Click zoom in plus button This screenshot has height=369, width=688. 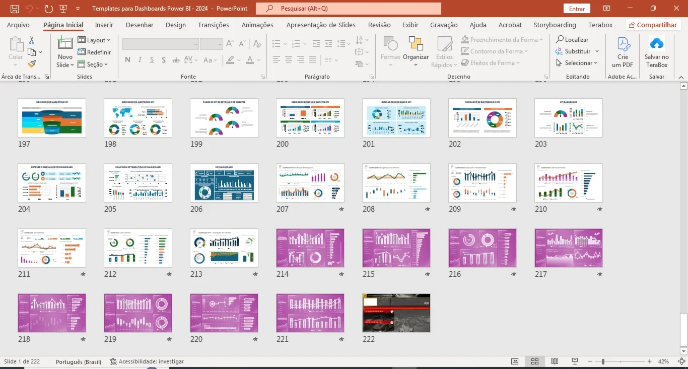pos(650,361)
